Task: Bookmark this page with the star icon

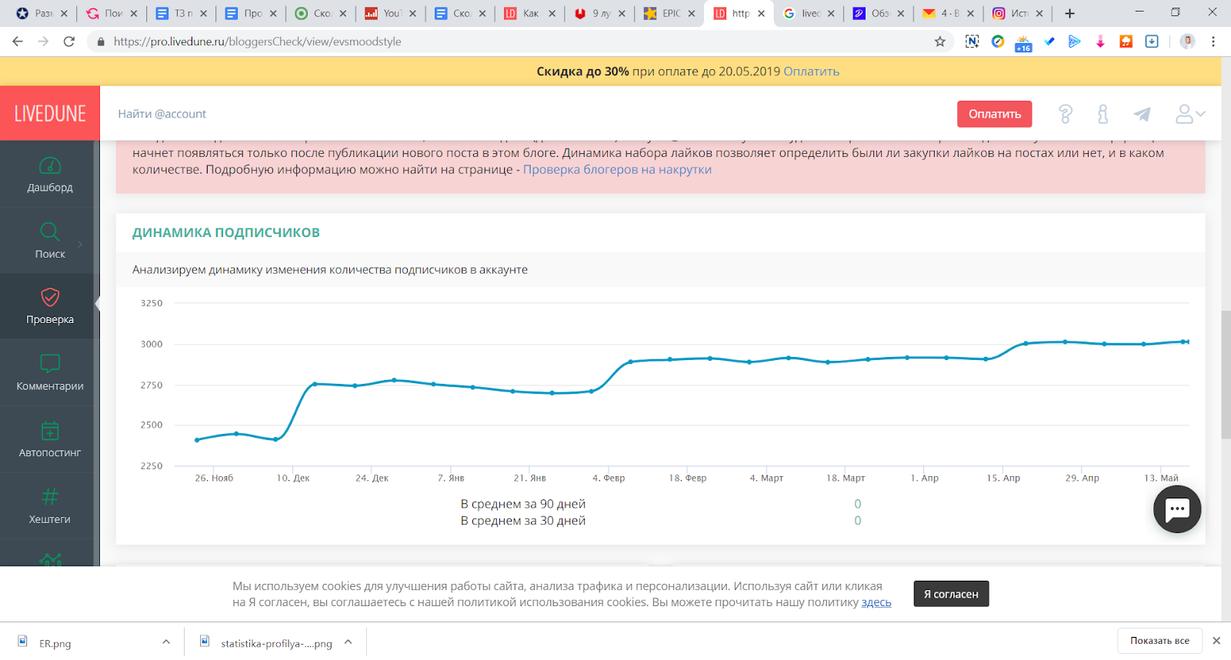Action: [939, 42]
